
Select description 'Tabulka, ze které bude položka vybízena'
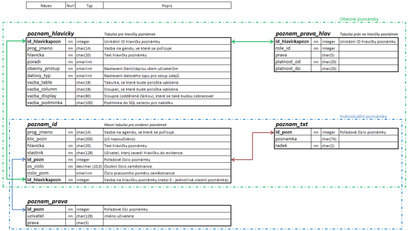pos(141,82)
